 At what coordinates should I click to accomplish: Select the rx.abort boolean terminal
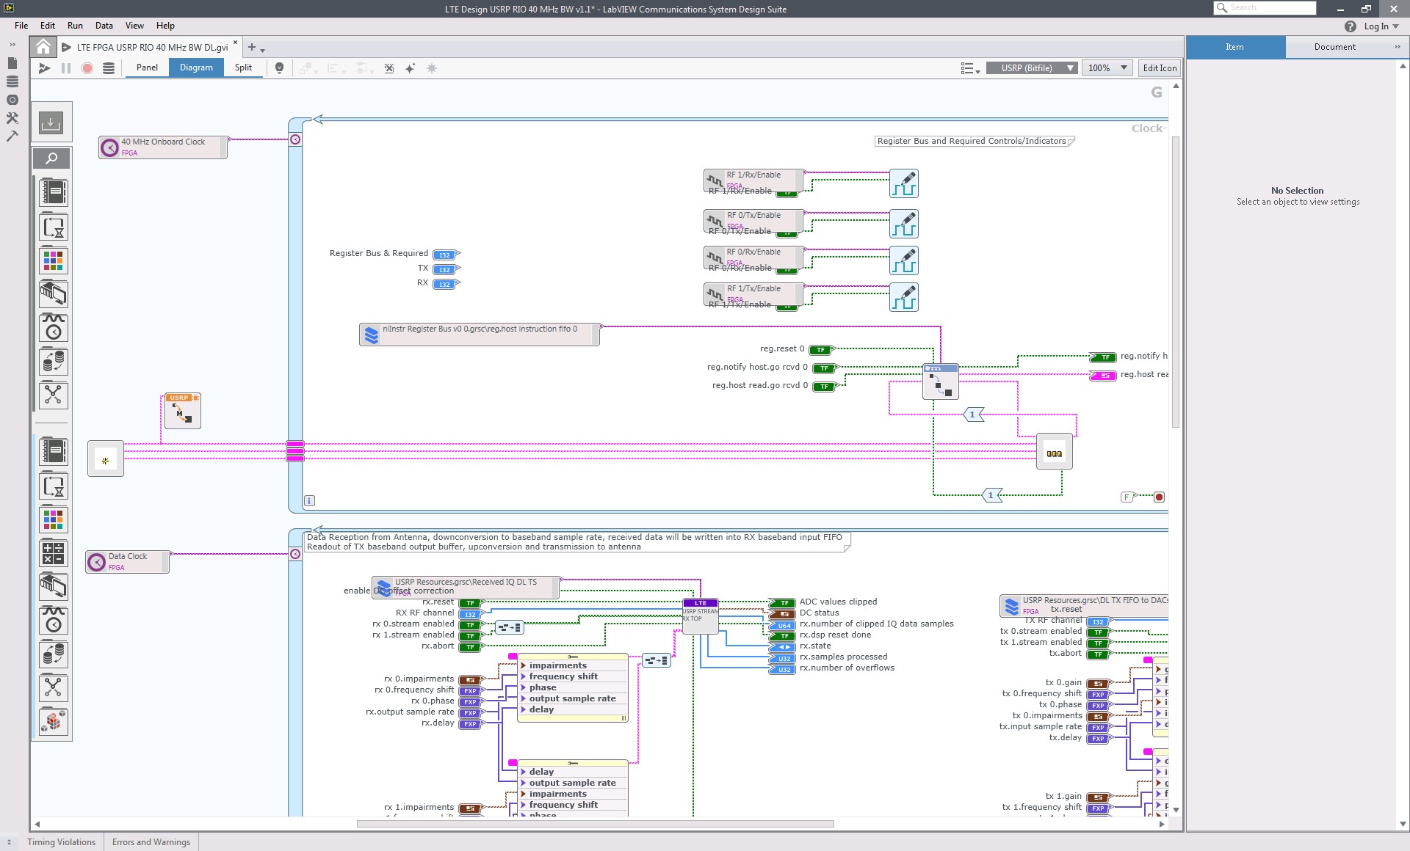pyautogui.click(x=470, y=647)
